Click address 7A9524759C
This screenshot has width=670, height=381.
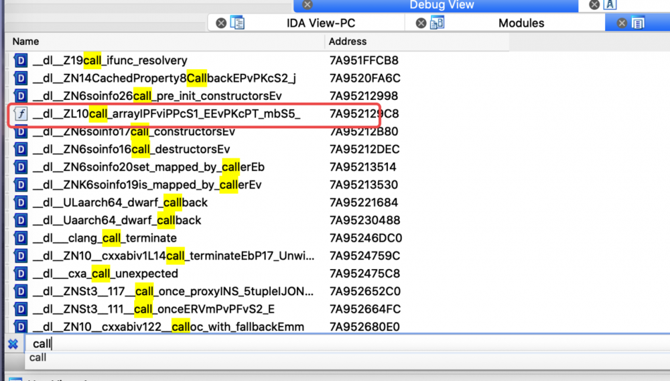[x=364, y=256]
